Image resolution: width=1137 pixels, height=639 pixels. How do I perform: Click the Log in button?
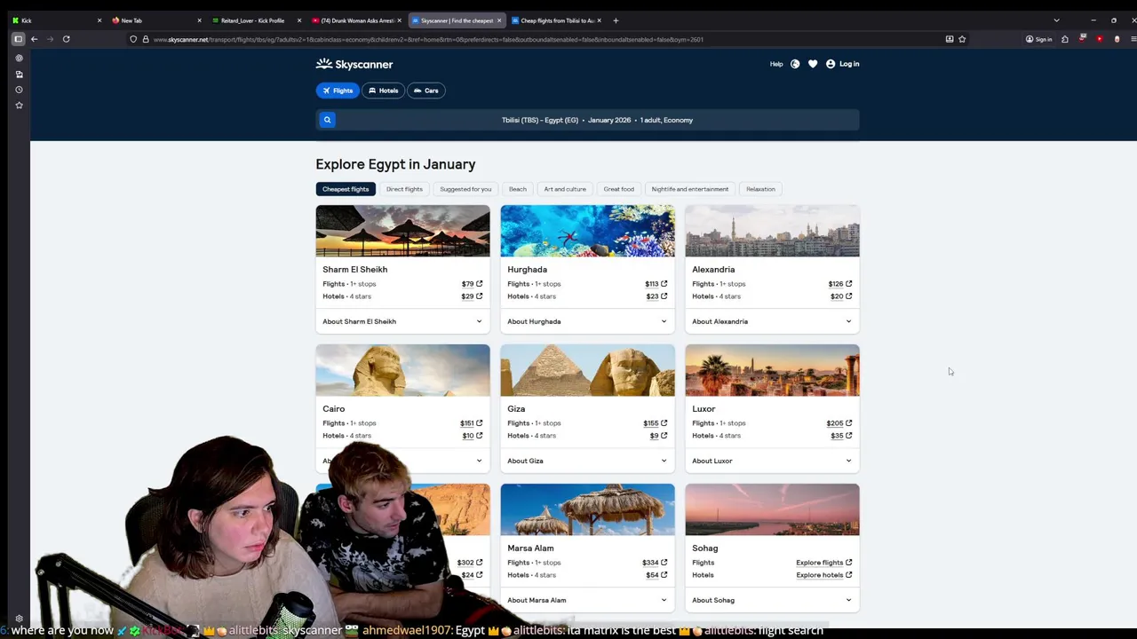point(842,64)
